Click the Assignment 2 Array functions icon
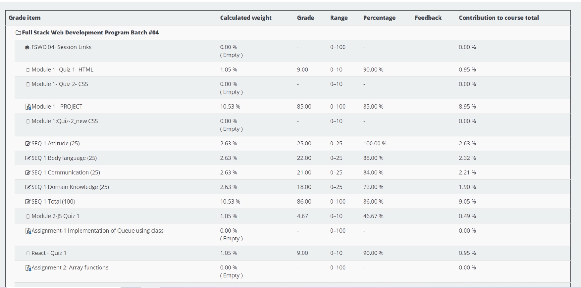The height and width of the screenshot is (288, 581). 28,268
